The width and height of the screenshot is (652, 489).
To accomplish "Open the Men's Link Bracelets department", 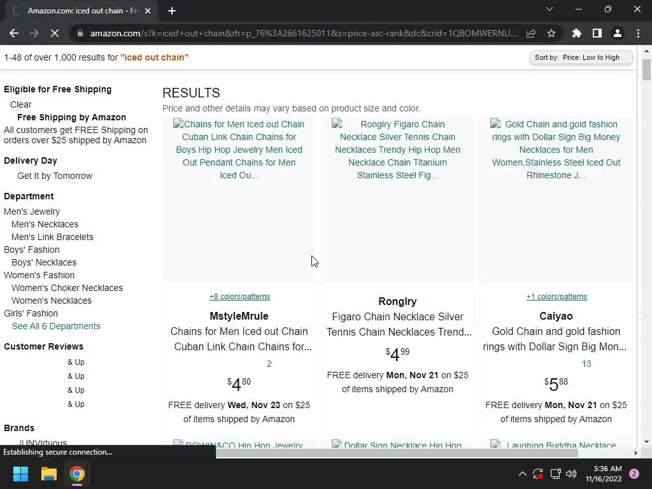I will coord(52,237).
